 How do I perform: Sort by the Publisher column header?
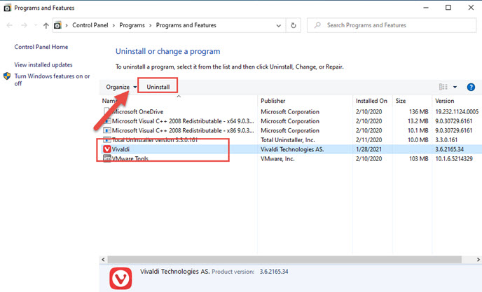273,101
